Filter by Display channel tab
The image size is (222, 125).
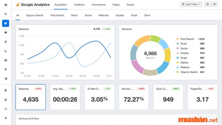coord(120,15)
